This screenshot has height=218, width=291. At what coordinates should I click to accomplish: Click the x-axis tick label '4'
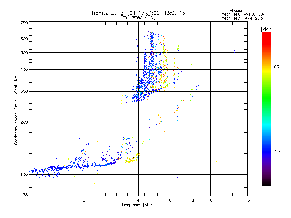138,200
